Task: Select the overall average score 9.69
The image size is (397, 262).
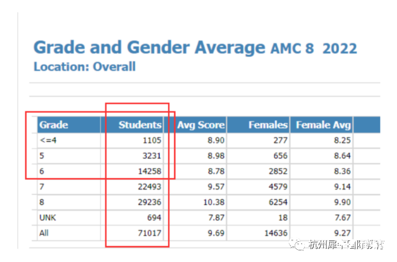Action: pyautogui.click(x=216, y=233)
